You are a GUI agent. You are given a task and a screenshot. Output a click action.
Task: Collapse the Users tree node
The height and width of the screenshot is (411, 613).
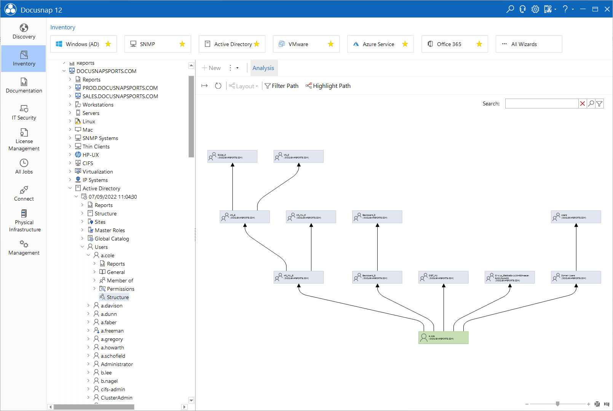(82, 247)
